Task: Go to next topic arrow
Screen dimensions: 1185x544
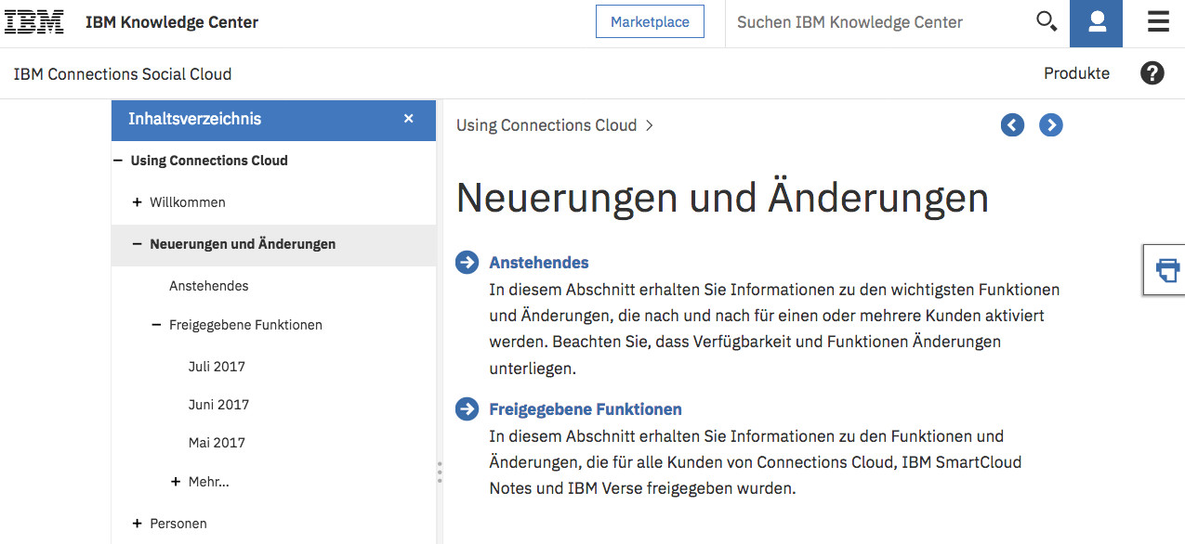Action: [1051, 125]
